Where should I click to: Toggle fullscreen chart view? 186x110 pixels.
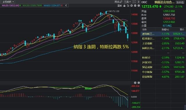(x=134, y=2)
